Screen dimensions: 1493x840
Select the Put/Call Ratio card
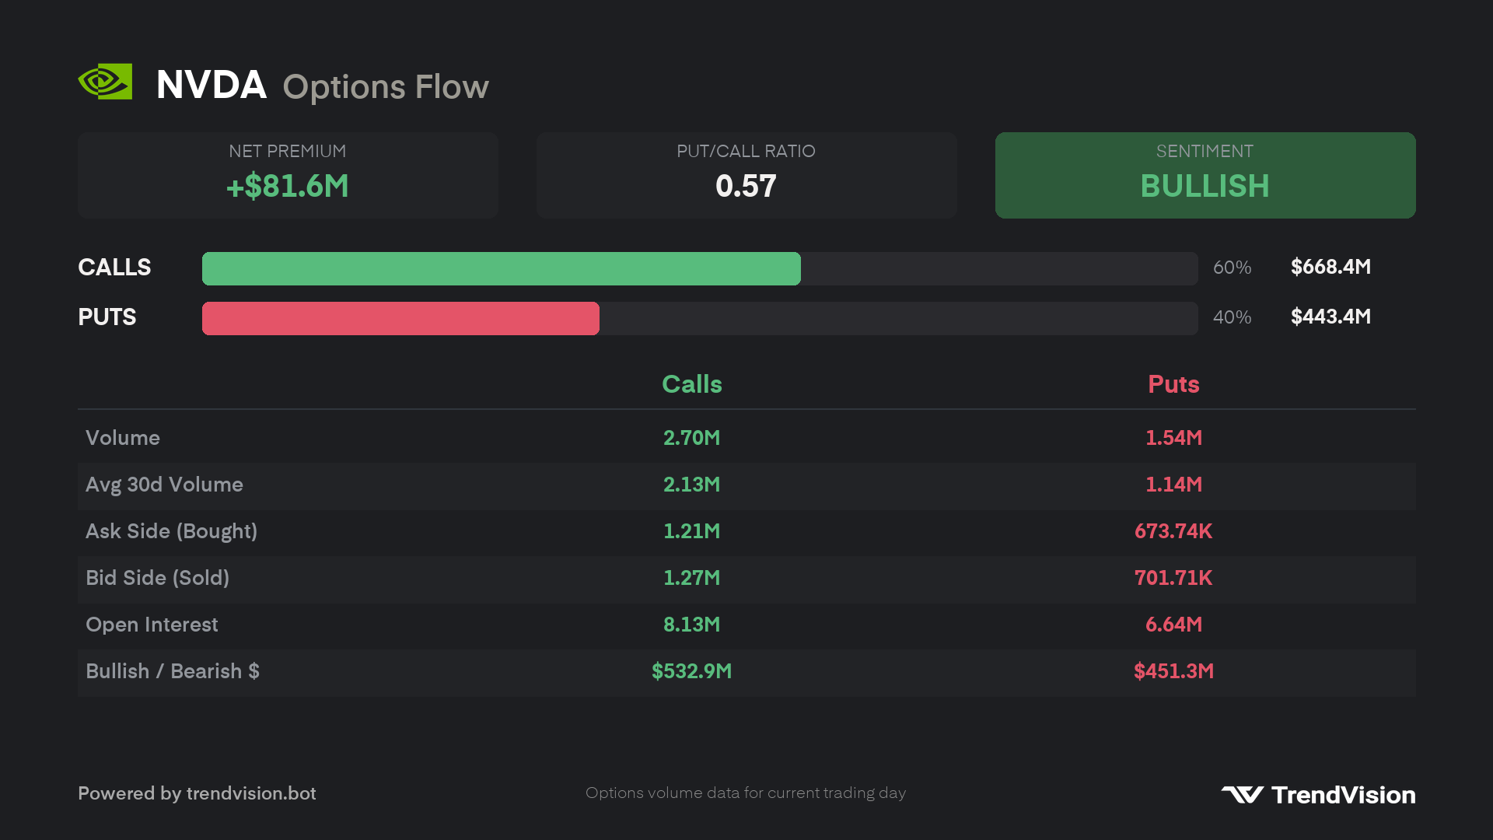(x=746, y=175)
